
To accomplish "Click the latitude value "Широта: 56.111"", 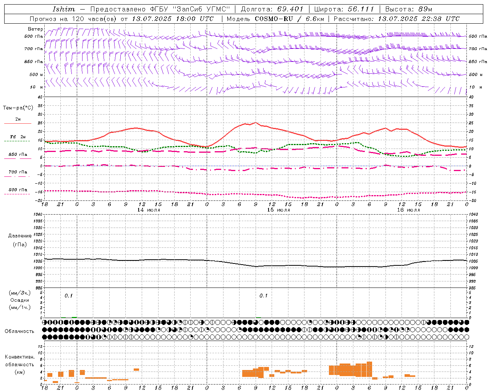I will pos(344,9).
